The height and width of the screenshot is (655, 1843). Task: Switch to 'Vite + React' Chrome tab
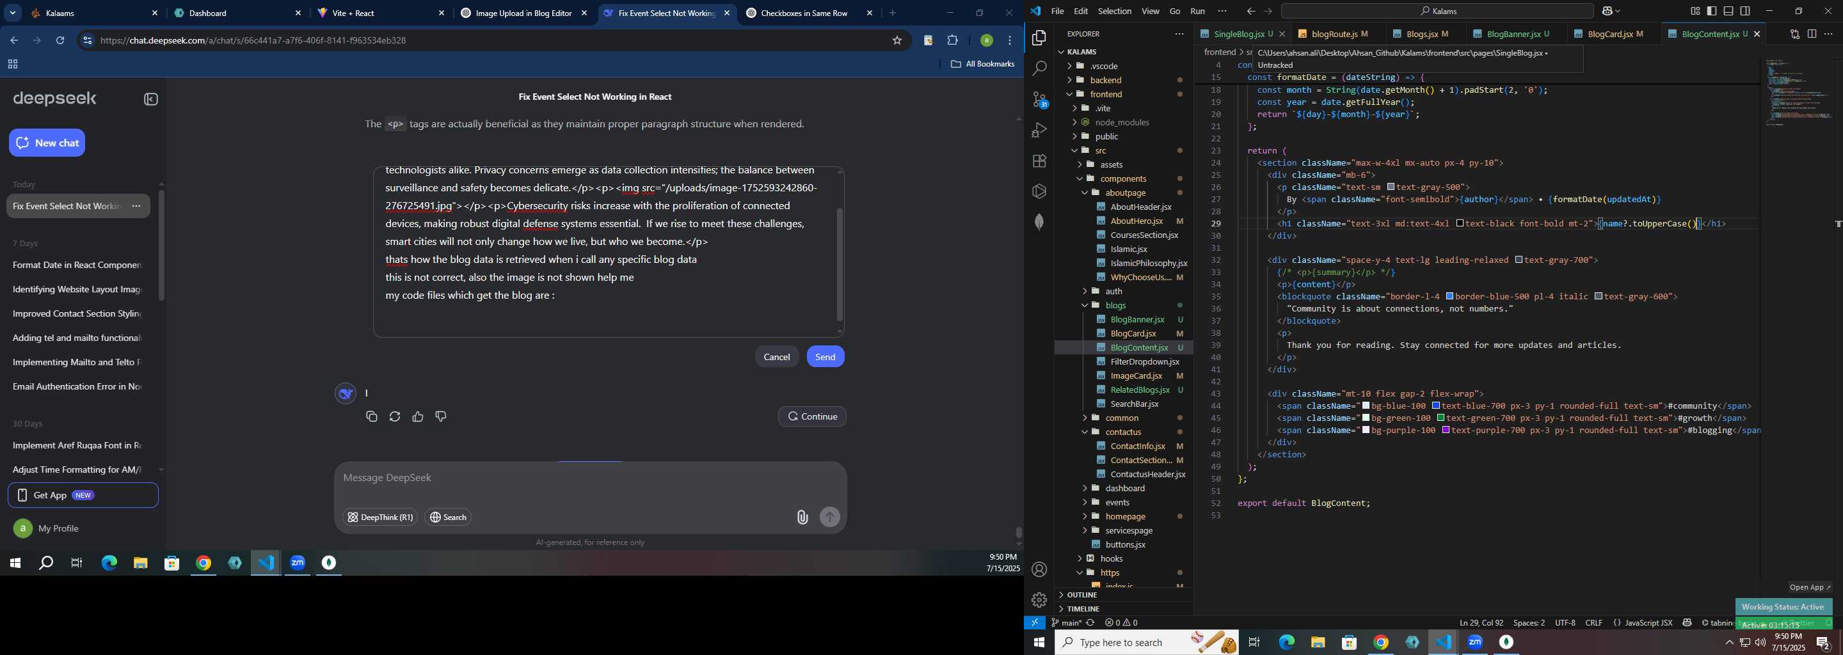click(x=381, y=13)
